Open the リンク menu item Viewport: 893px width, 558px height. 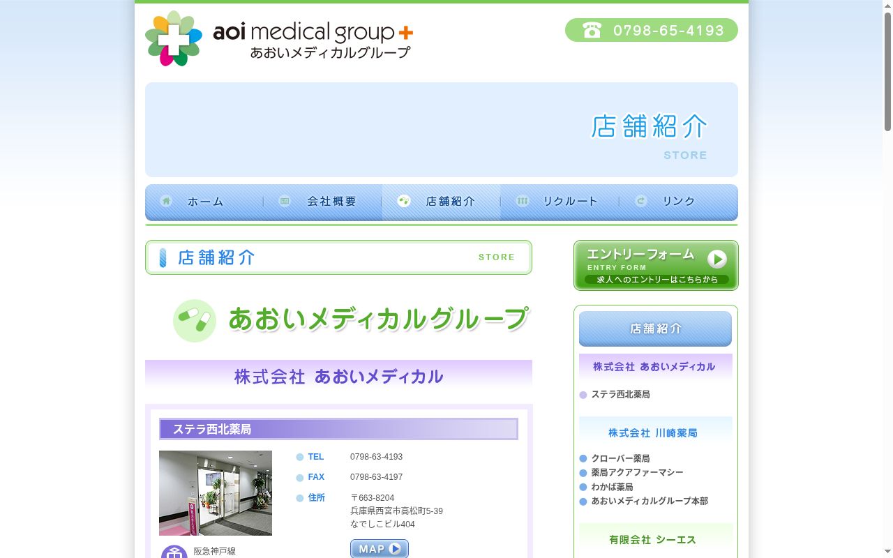point(679,202)
